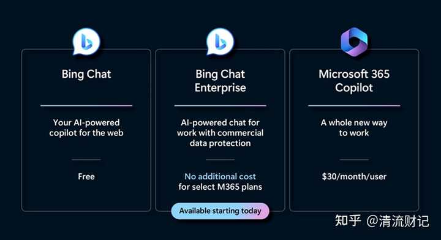Click the @清流财记 author handle
Viewport: 441px width, 240px height.
click(398, 221)
